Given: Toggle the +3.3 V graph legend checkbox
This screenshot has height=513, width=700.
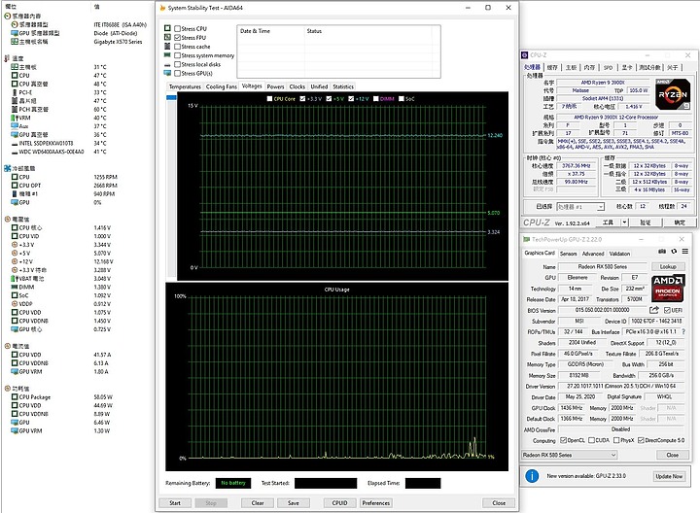Looking at the screenshot, I should [x=302, y=98].
